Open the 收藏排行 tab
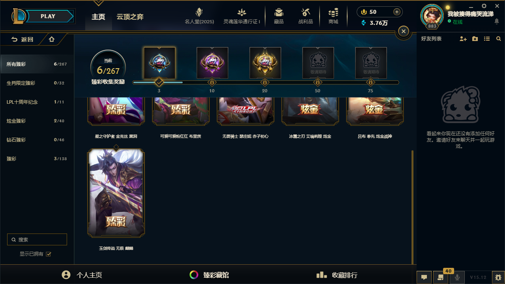The height and width of the screenshot is (284, 505). (x=337, y=275)
